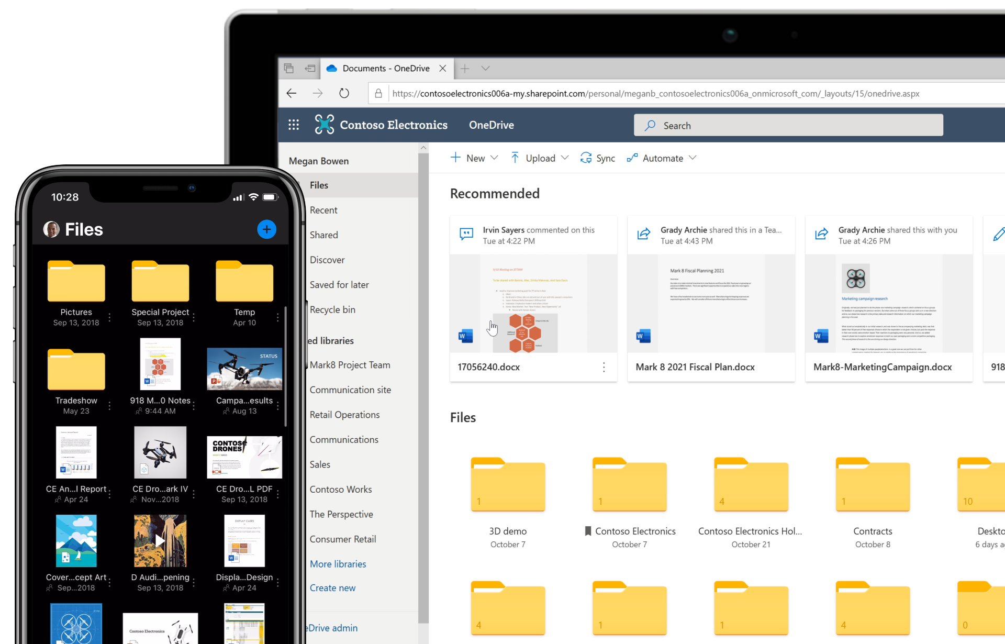Expand the New dropdown menu
The width and height of the screenshot is (1005, 644).
point(493,158)
